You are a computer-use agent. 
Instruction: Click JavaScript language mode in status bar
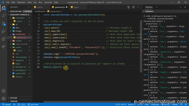click(155, 105)
